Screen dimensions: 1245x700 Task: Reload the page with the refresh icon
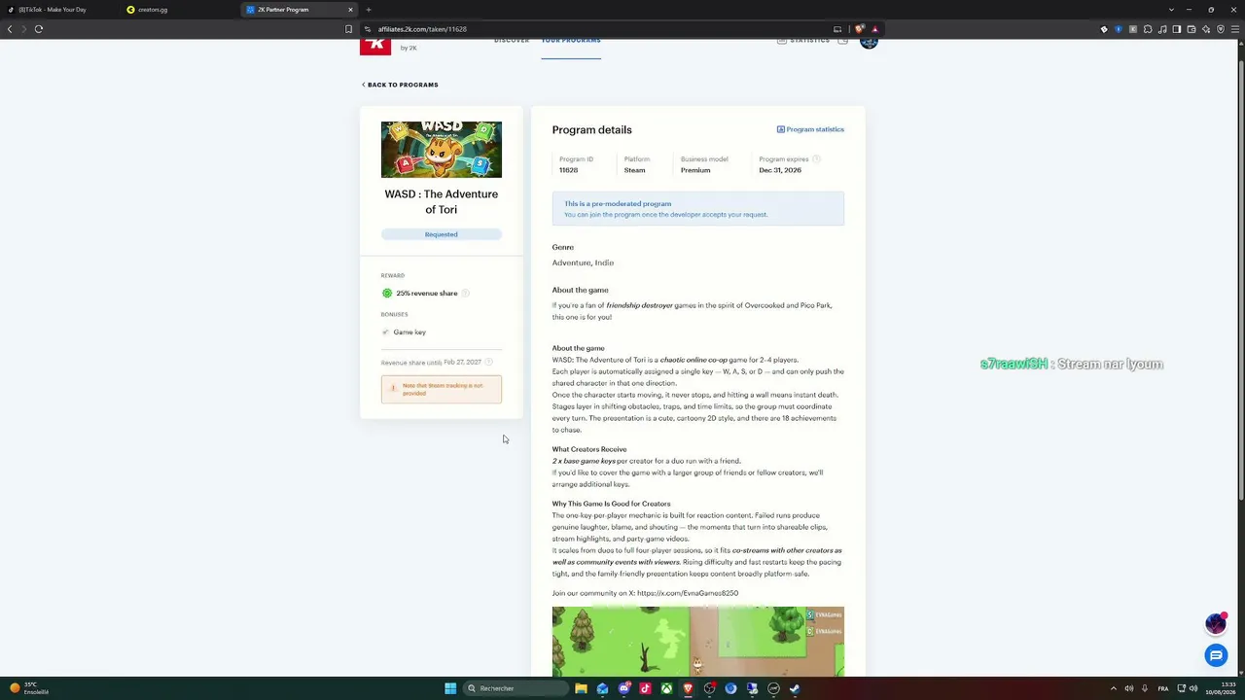point(39,29)
